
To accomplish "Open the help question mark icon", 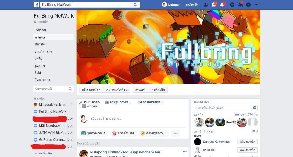I will point(248,5).
